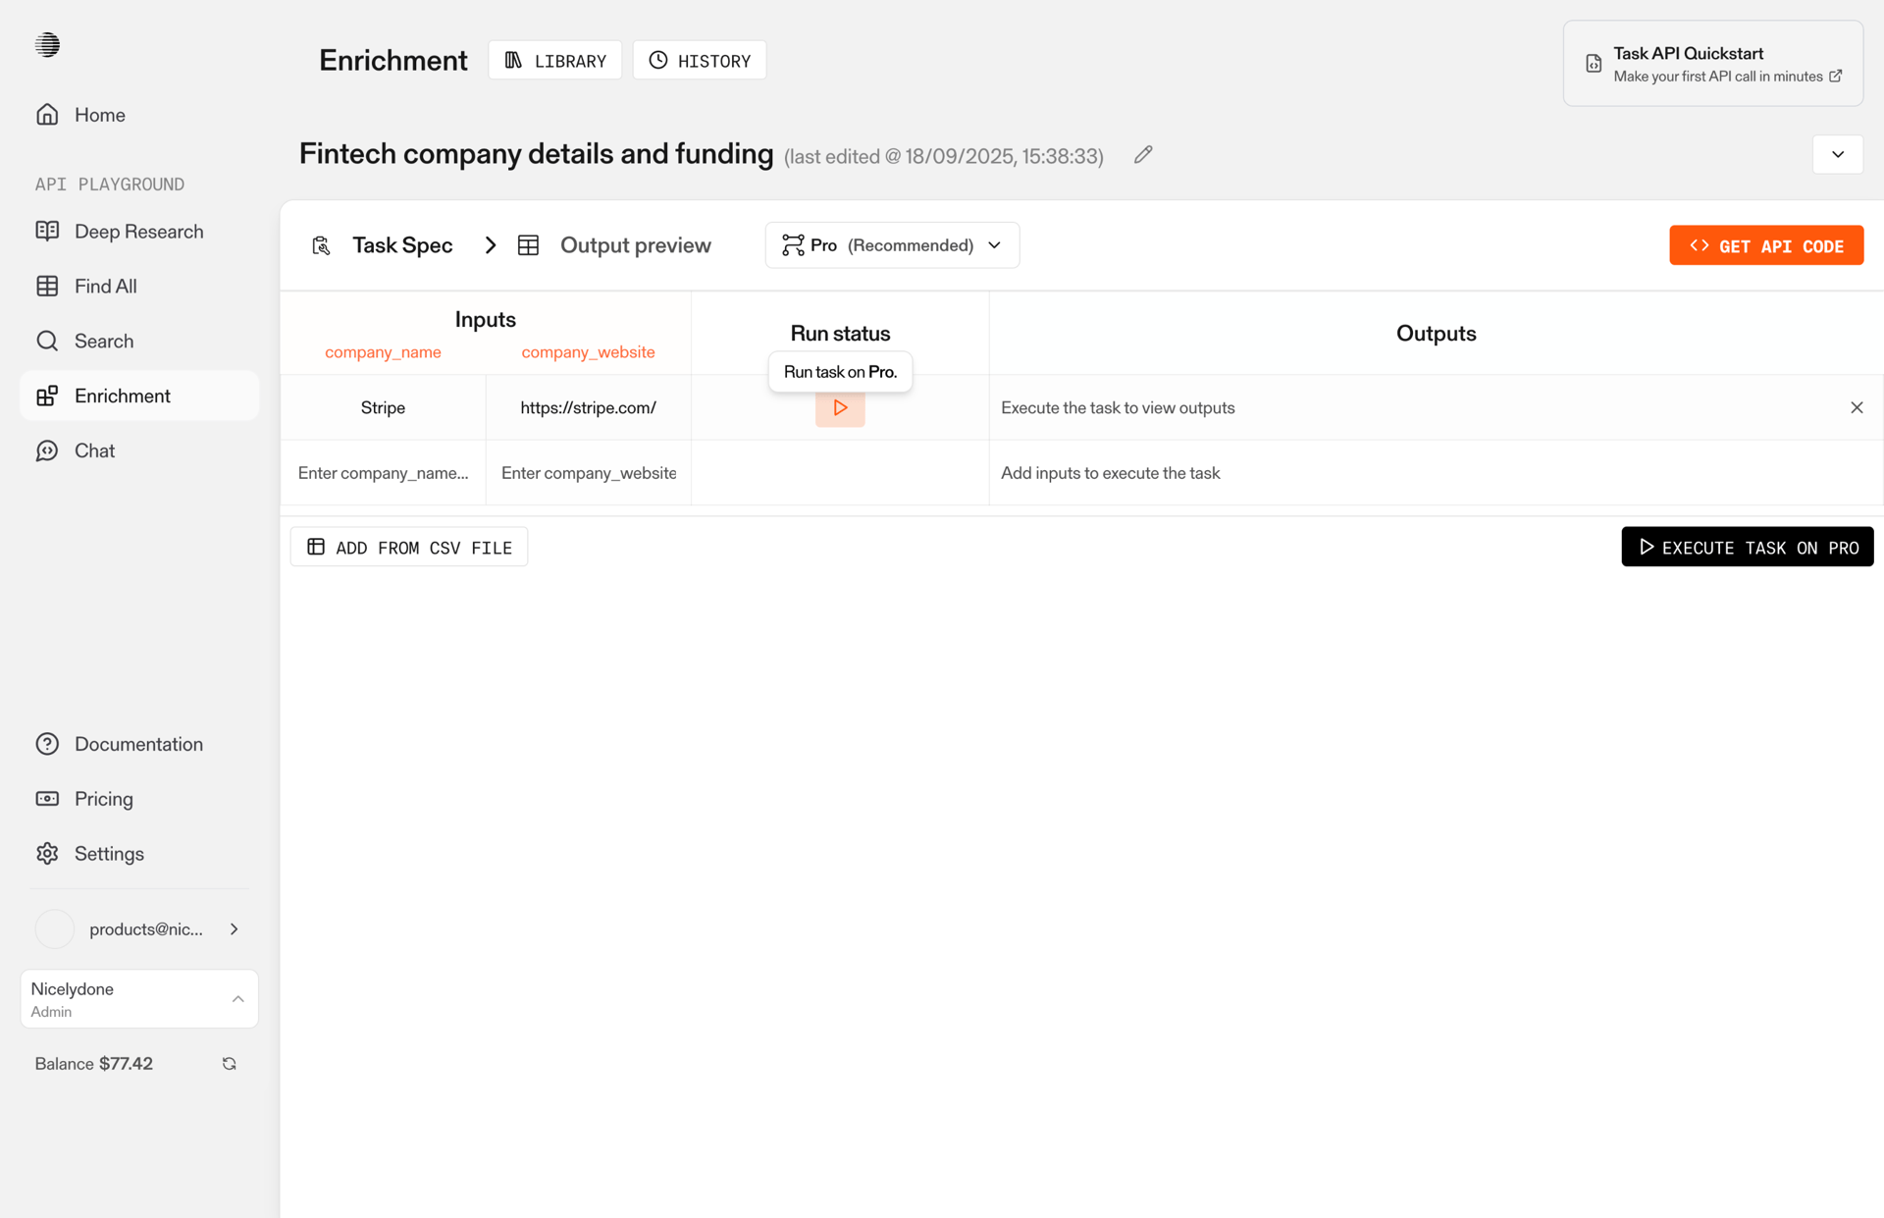Open the Pro model selector dropdown
The width and height of the screenshot is (1884, 1218).
point(994,244)
